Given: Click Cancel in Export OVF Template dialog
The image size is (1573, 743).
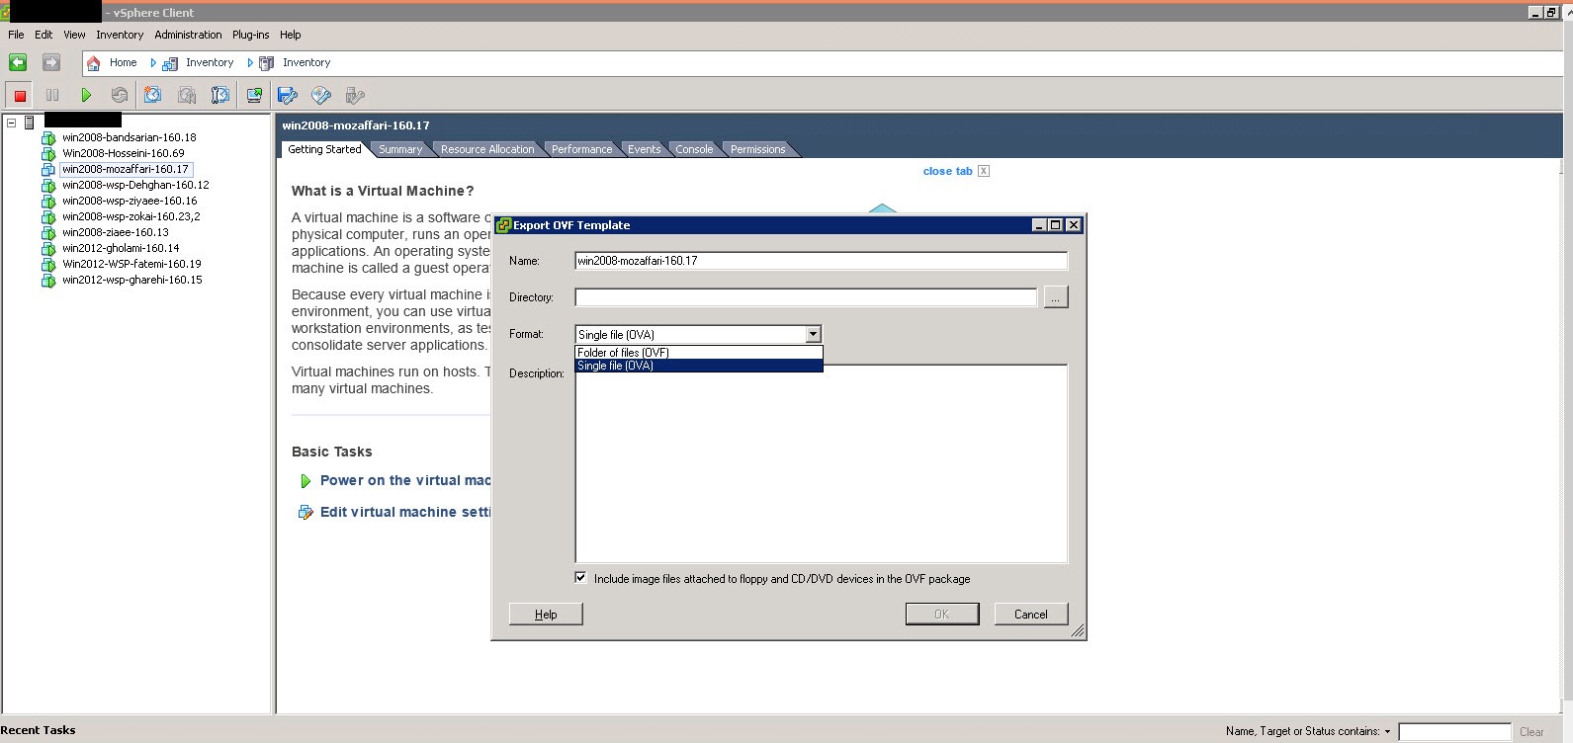Looking at the screenshot, I should 1030,614.
